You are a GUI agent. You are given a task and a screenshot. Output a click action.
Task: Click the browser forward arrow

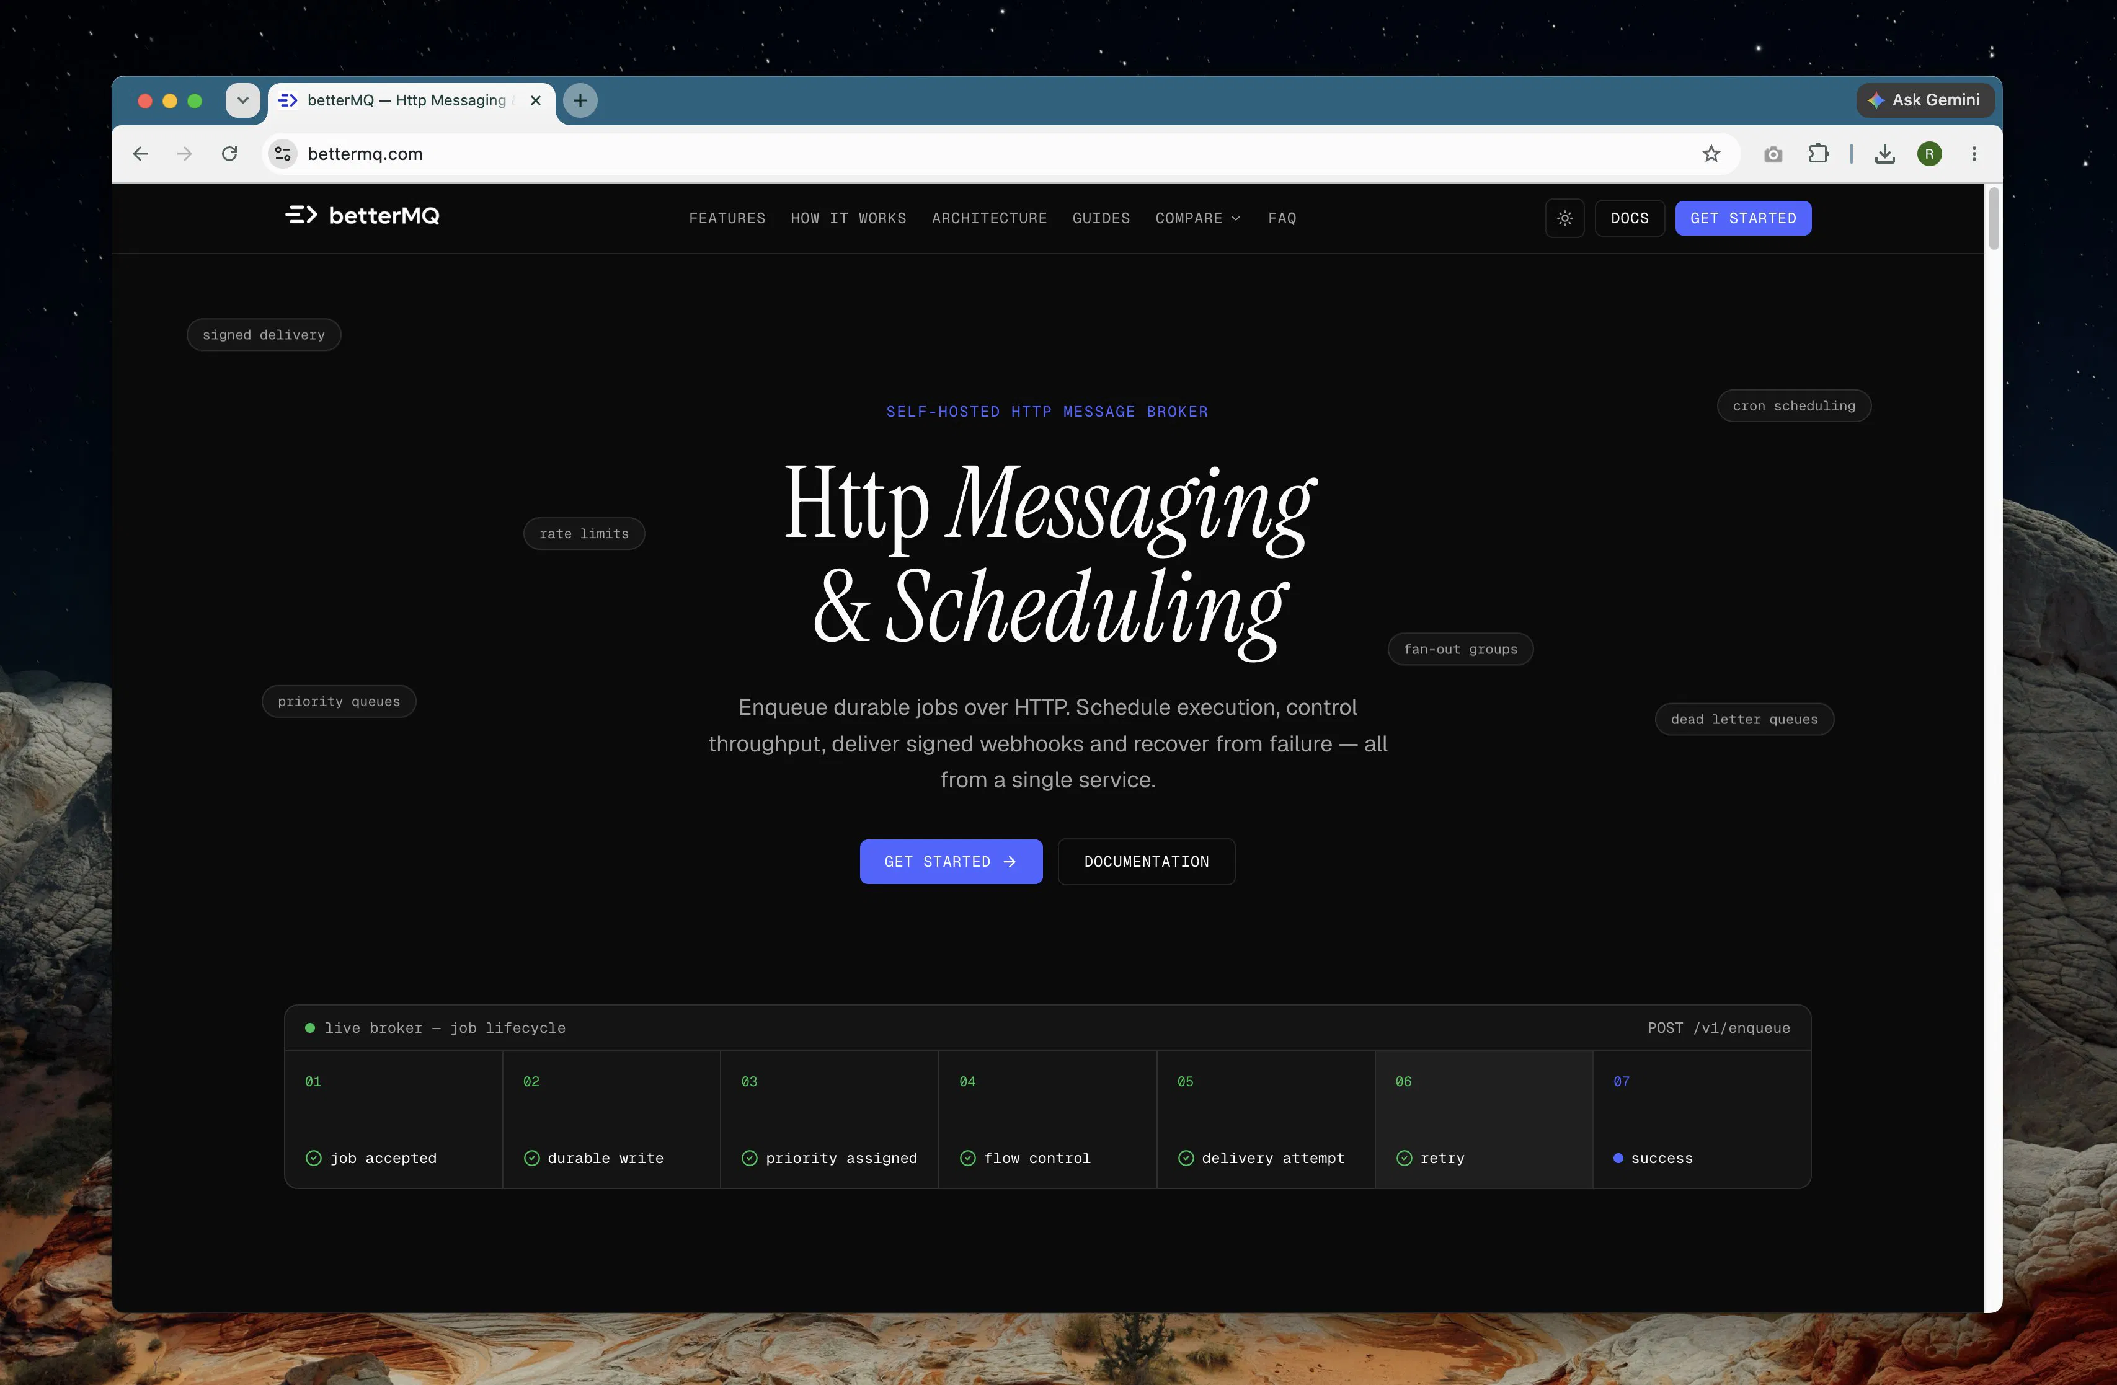pos(184,154)
